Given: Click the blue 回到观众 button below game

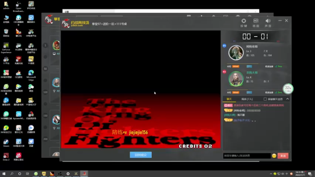Looking at the screenshot, I should pos(141,155).
